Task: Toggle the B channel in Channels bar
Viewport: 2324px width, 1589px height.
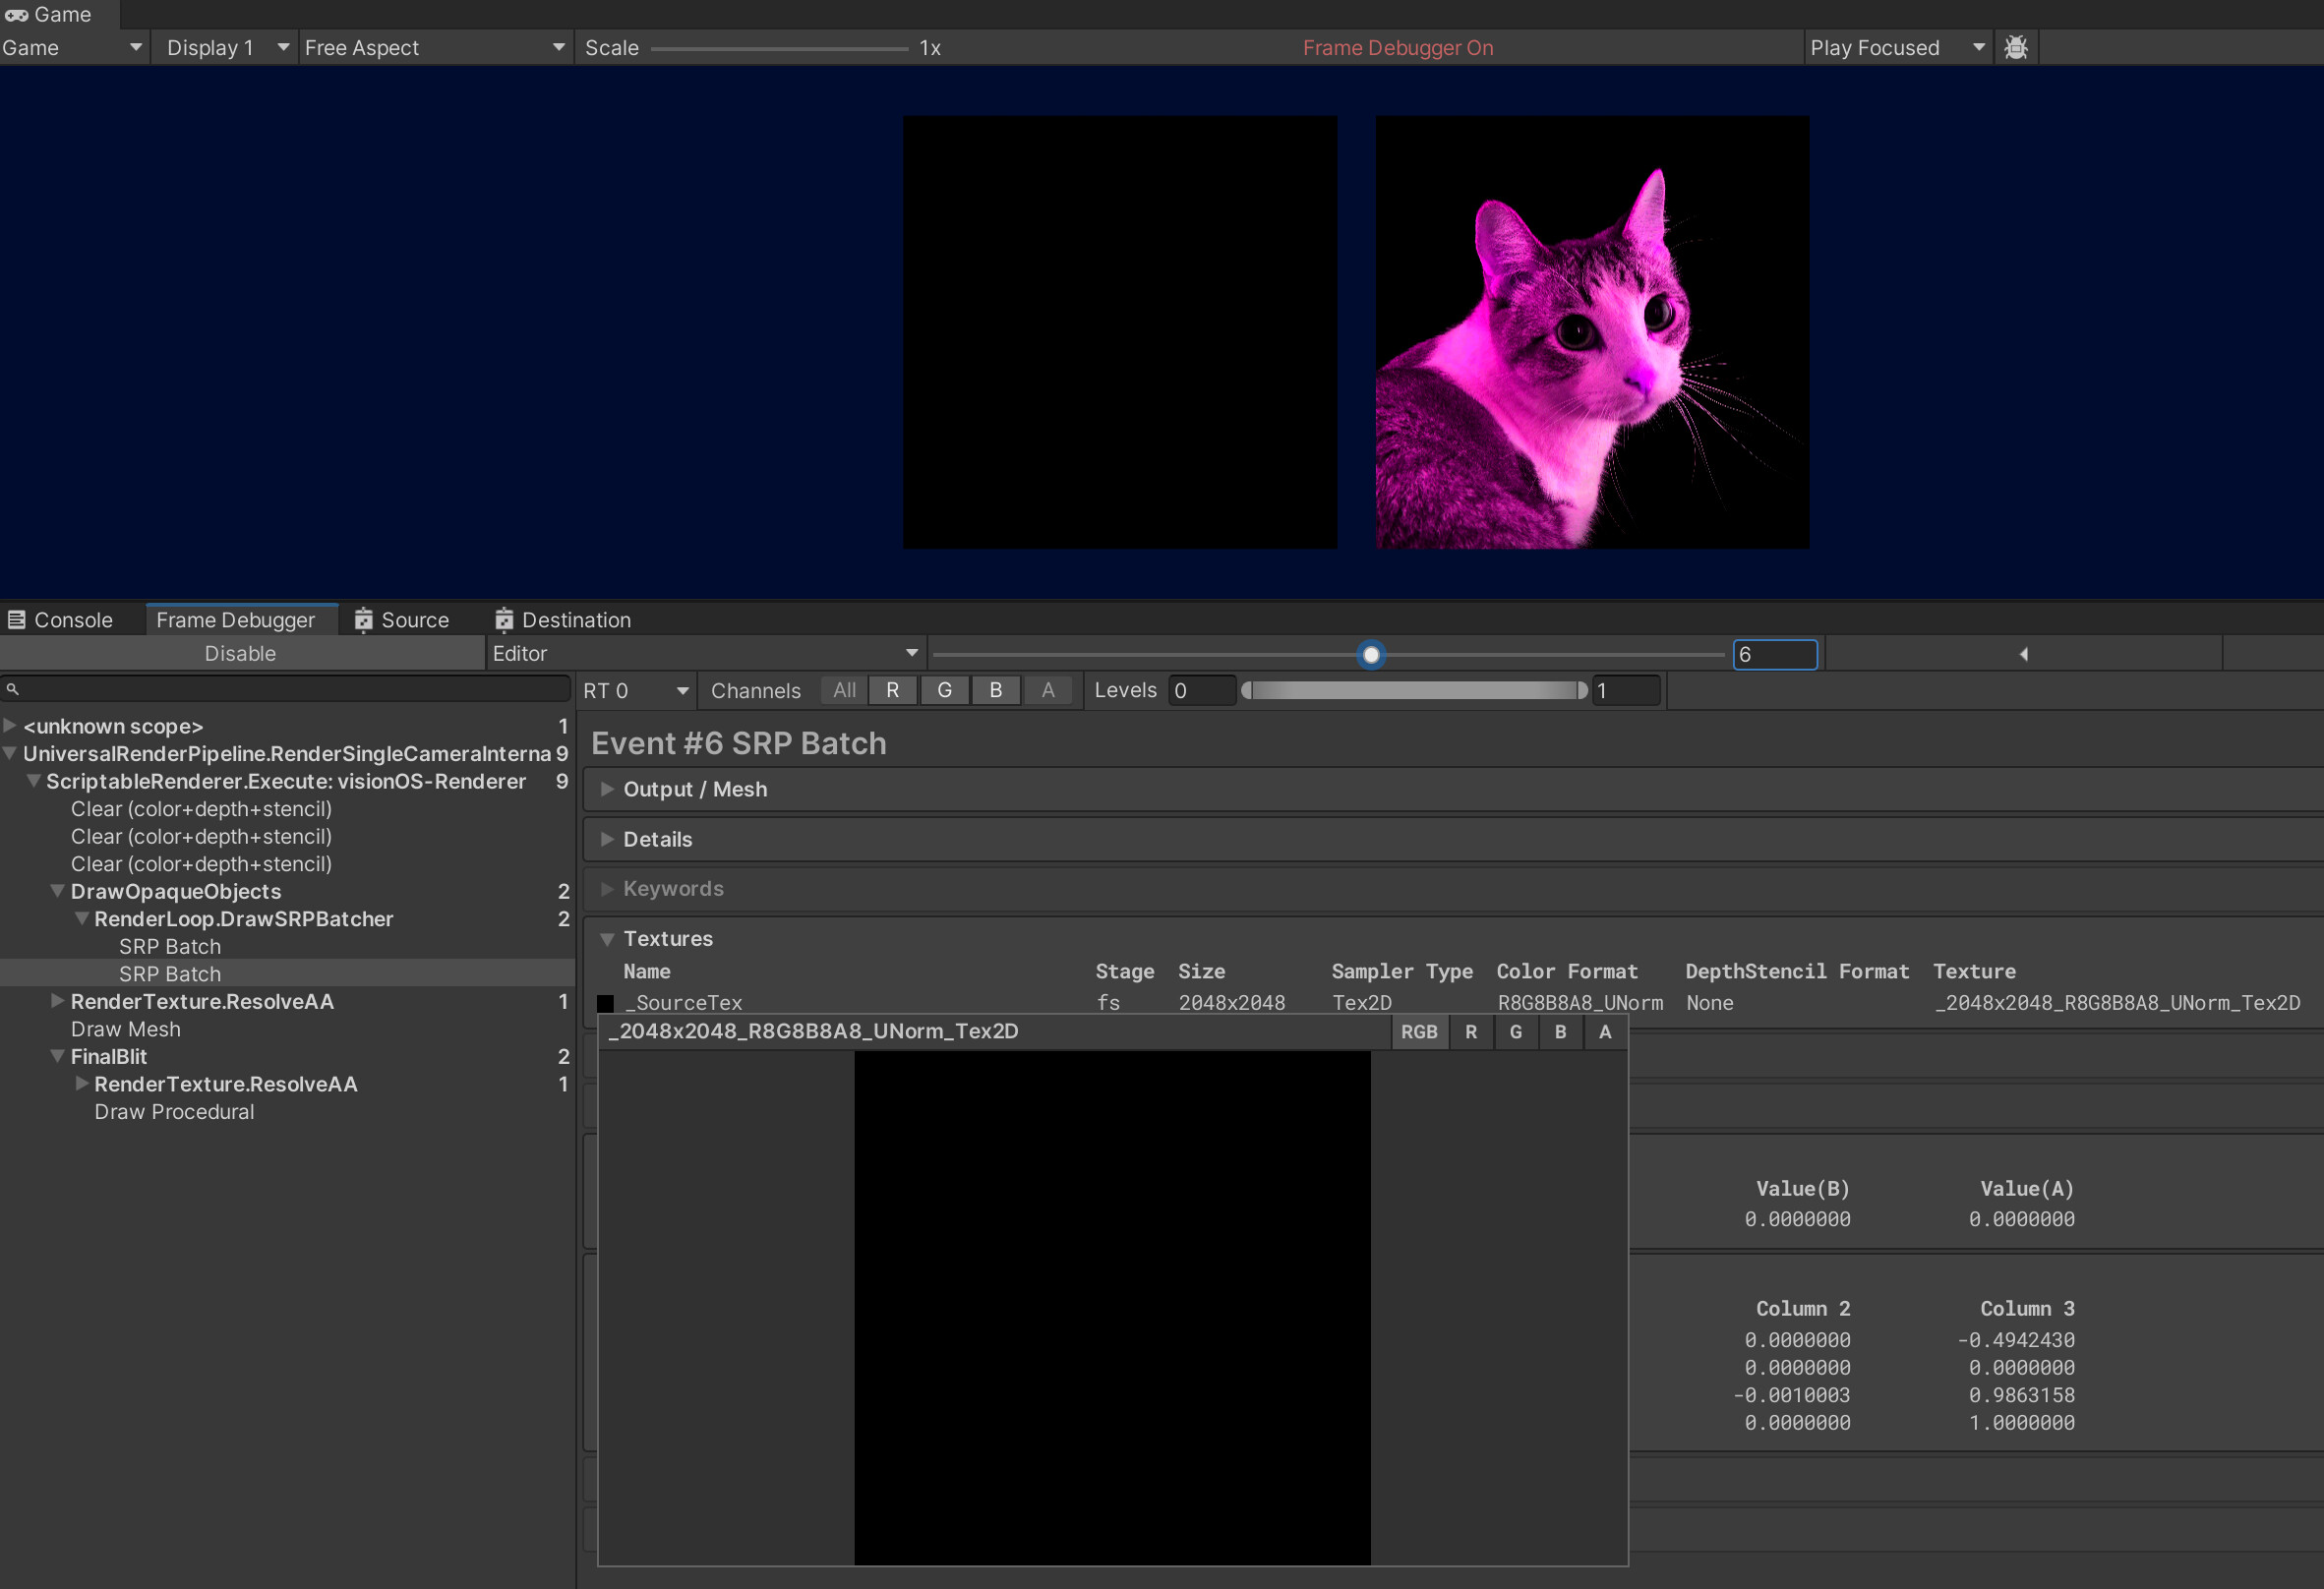Action: tap(996, 690)
